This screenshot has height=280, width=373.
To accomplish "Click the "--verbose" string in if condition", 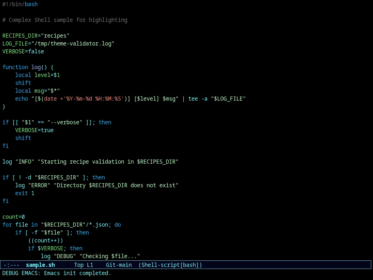I will [x=65, y=122].
